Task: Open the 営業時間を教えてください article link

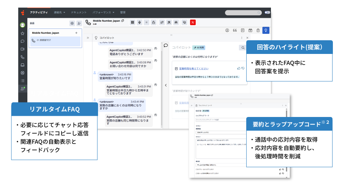Action: point(194,68)
